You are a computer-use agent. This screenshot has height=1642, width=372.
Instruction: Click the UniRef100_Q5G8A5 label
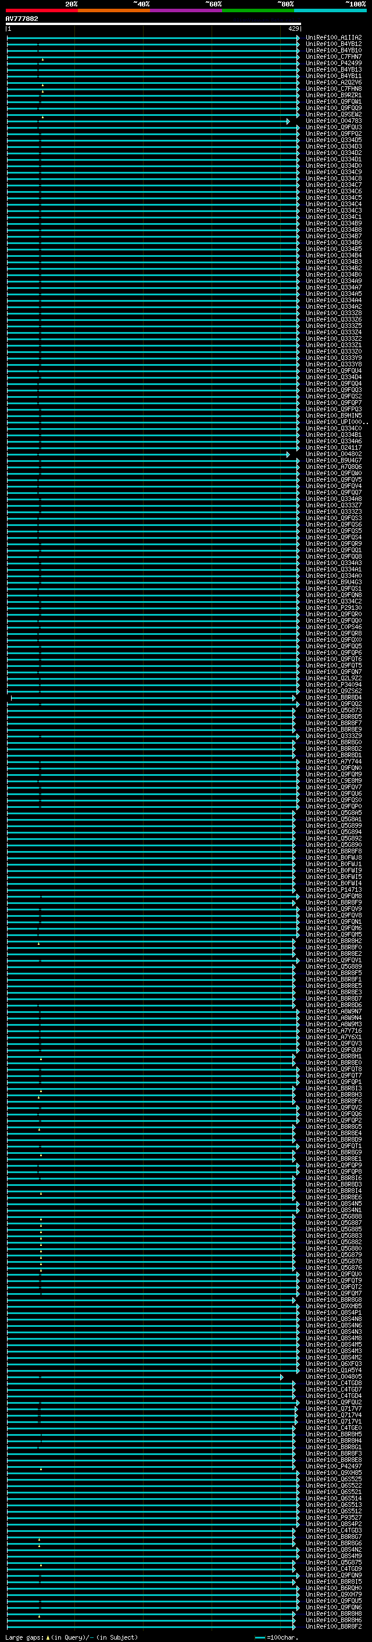(334, 813)
